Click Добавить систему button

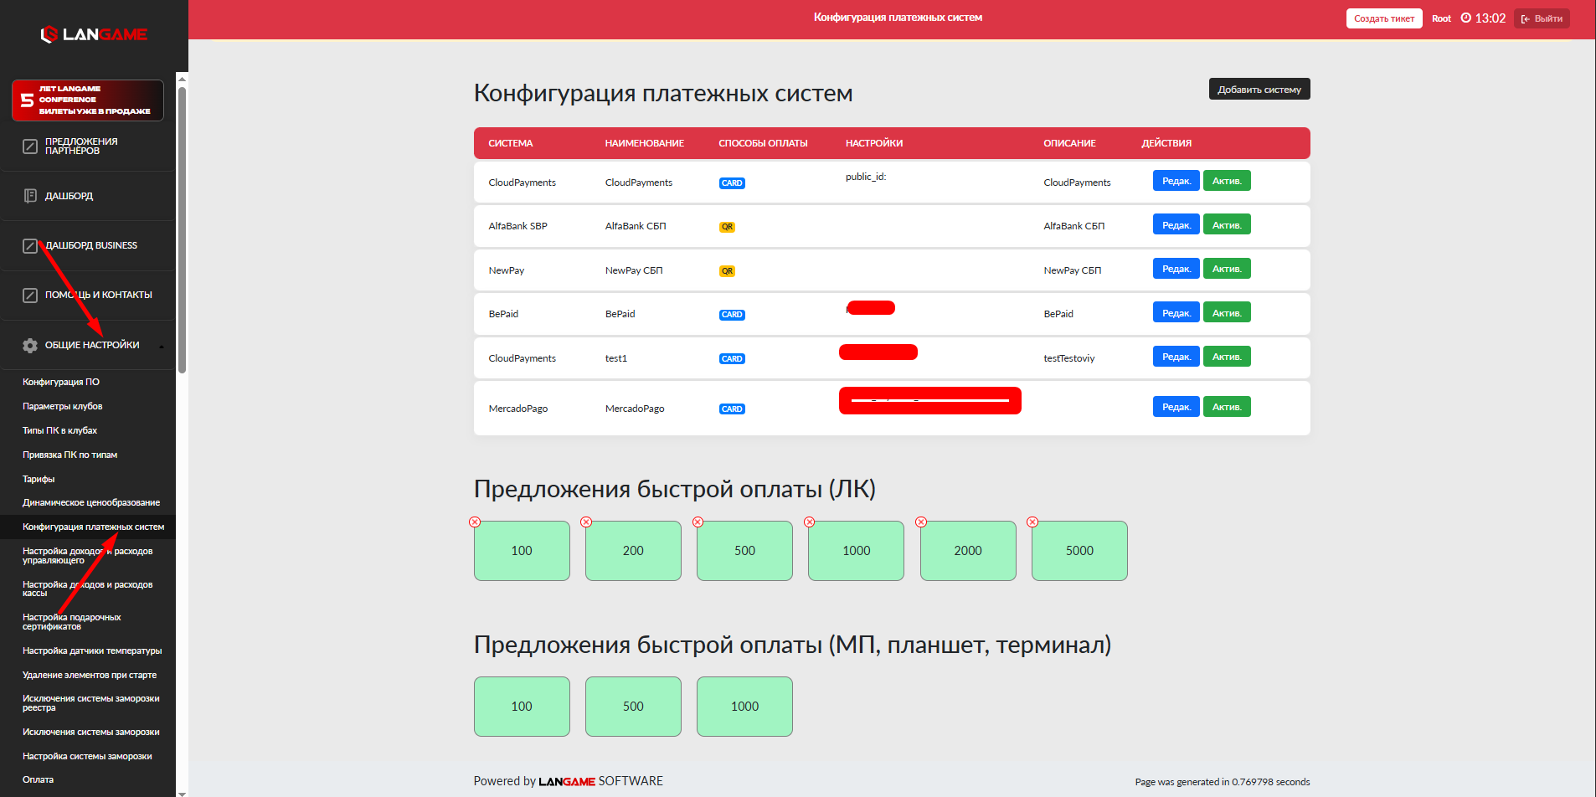(1259, 89)
